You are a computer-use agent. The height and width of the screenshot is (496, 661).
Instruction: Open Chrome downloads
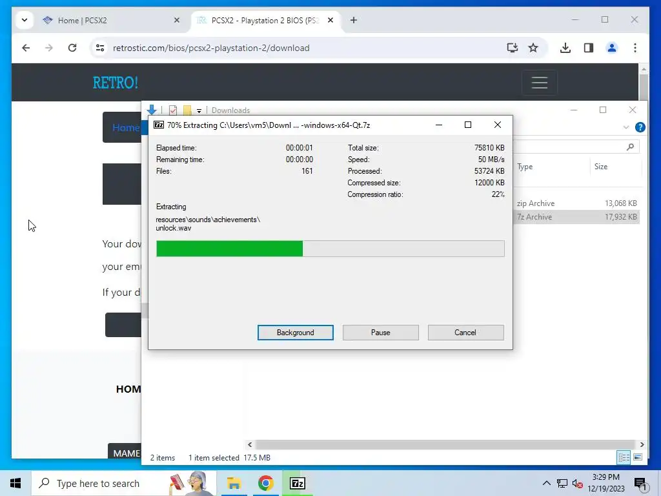click(x=565, y=48)
